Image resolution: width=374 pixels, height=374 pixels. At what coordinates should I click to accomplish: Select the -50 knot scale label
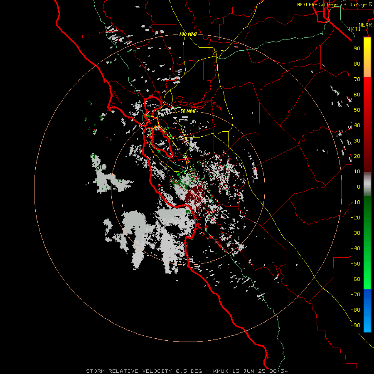pos(355,264)
